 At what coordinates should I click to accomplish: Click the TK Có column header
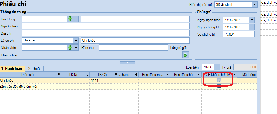[104, 75]
